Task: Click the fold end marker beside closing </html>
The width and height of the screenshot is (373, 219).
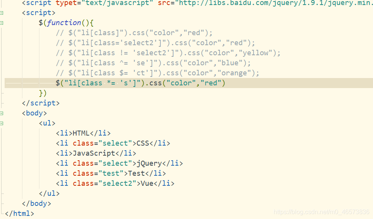Action: 2,213
